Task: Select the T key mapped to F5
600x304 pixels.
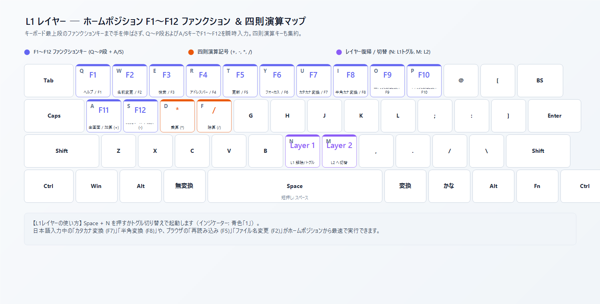Action: pos(240,80)
